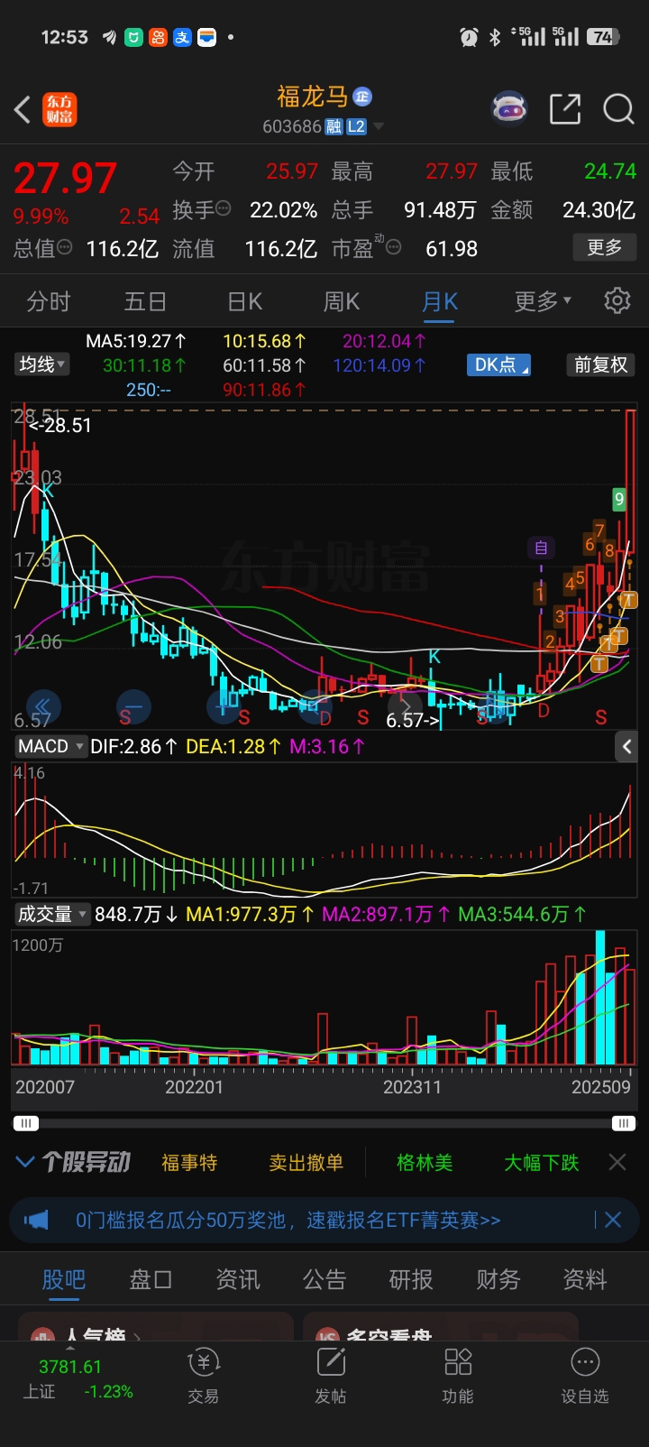
Task: Expand the 更多 period dropdown tab
Action: (542, 301)
